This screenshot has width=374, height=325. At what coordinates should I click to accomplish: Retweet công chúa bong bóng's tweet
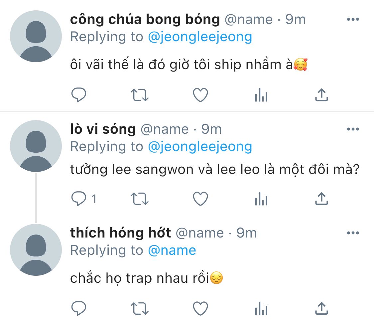(140, 95)
